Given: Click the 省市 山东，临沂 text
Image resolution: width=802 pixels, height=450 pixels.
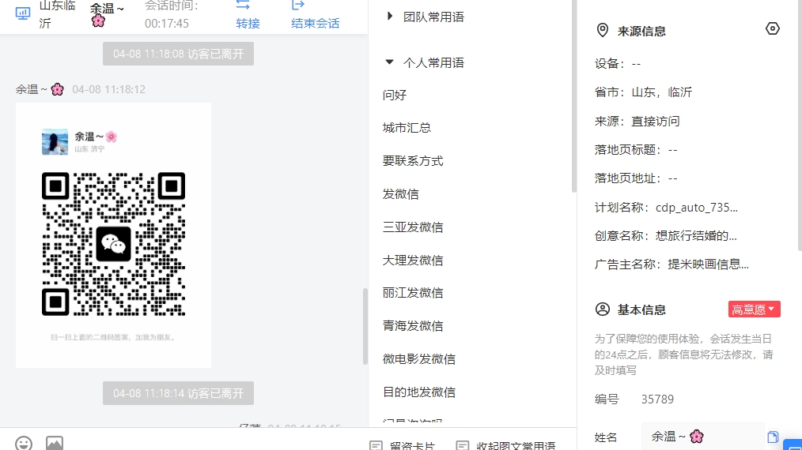Looking at the screenshot, I should coord(644,92).
